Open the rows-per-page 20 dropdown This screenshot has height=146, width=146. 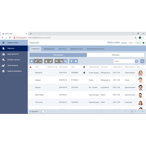[x=43, y=111]
